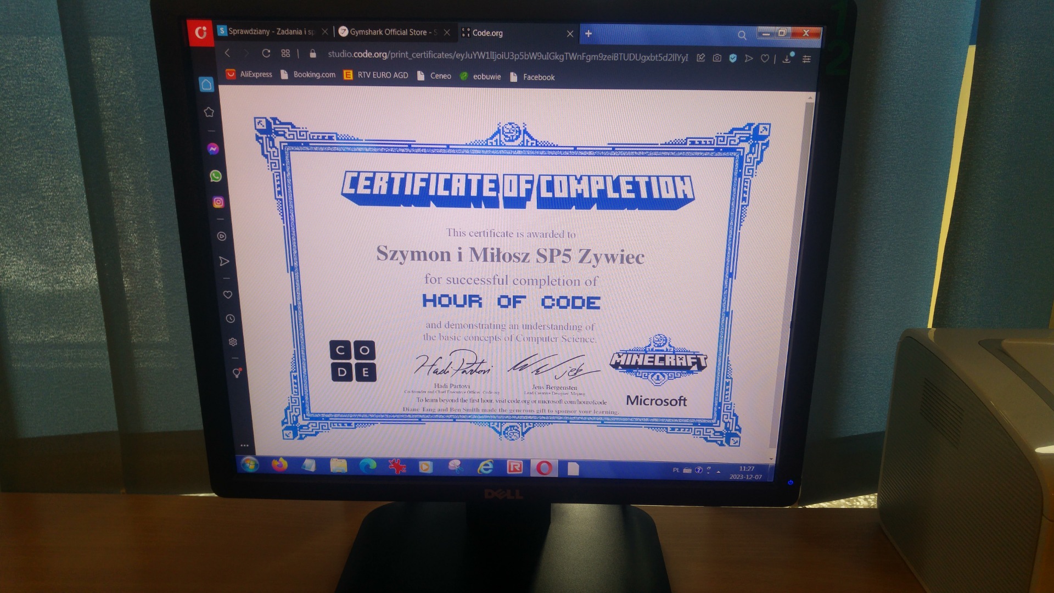Launch Microsoft Edge from the taskbar

click(x=367, y=466)
